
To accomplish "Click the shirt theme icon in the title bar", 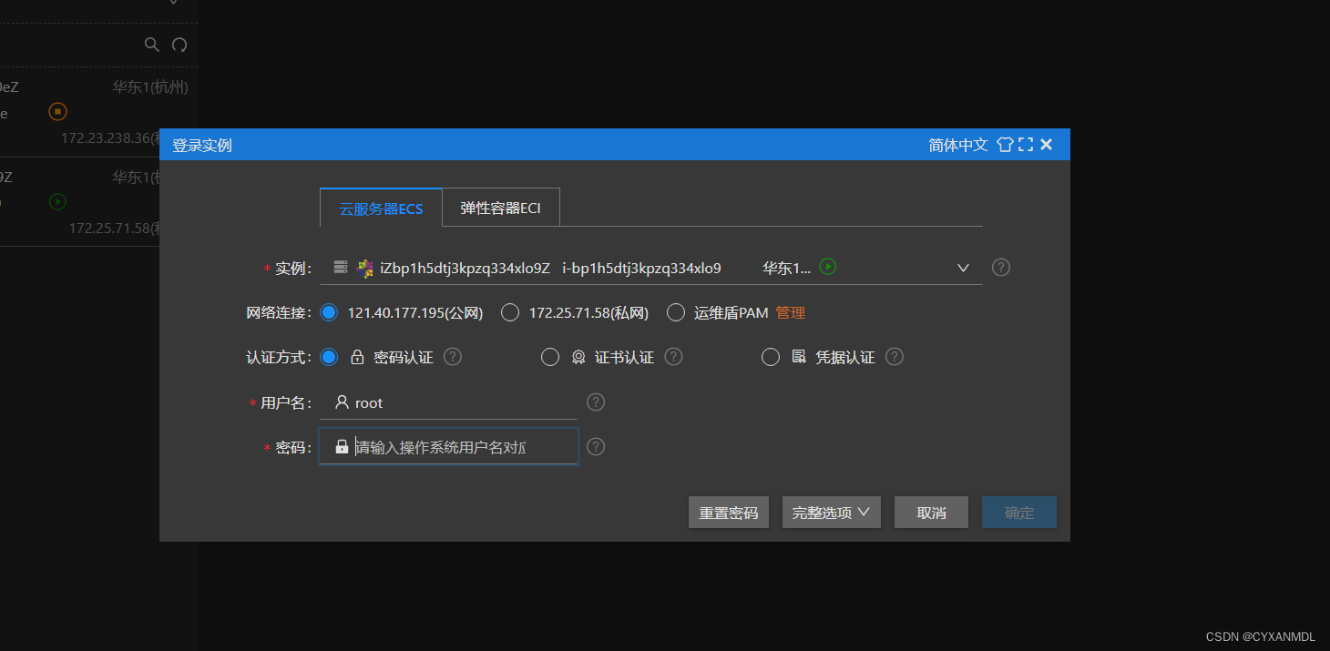I will (x=1005, y=144).
